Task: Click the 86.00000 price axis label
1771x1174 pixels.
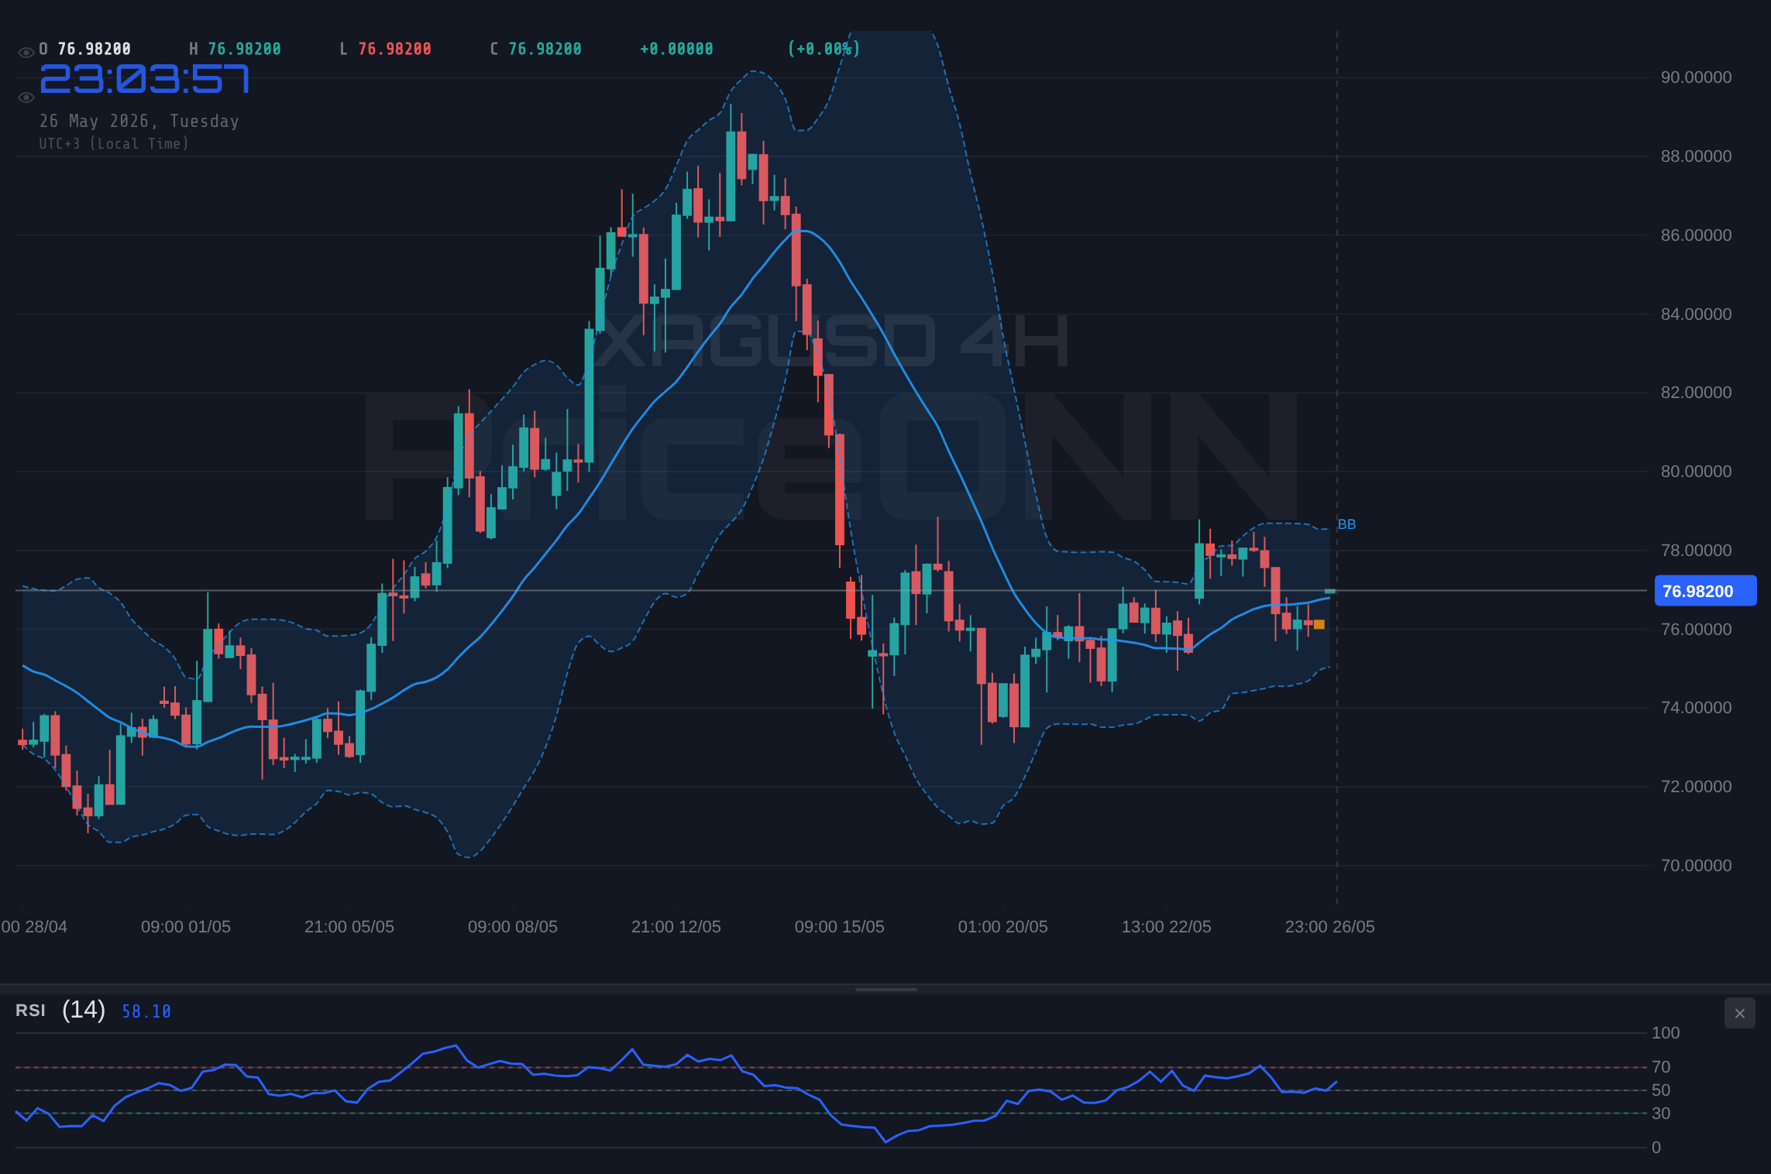Action: pos(1696,235)
